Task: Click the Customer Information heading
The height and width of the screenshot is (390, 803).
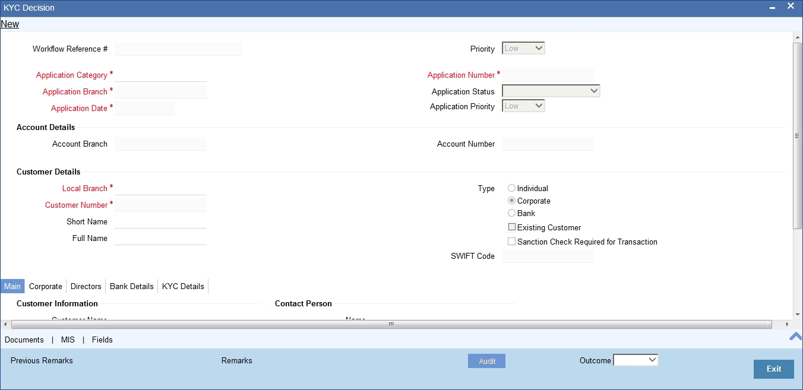Action: tap(57, 303)
